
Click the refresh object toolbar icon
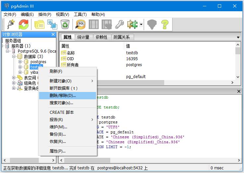pyautogui.click(x=24, y=24)
